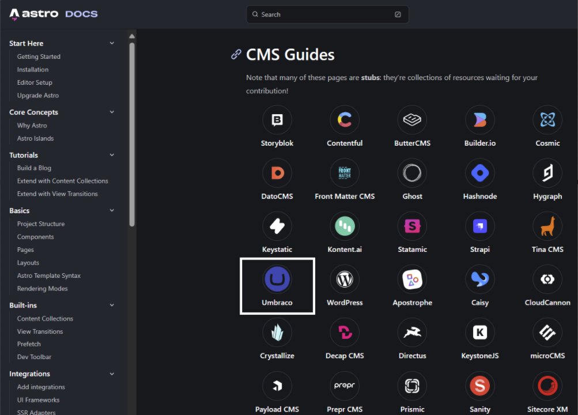Screen dimensions: 578x415
Task: Select the microCMS icon
Action: click(547, 333)
